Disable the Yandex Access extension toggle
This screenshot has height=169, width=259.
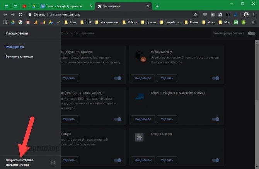216,160
